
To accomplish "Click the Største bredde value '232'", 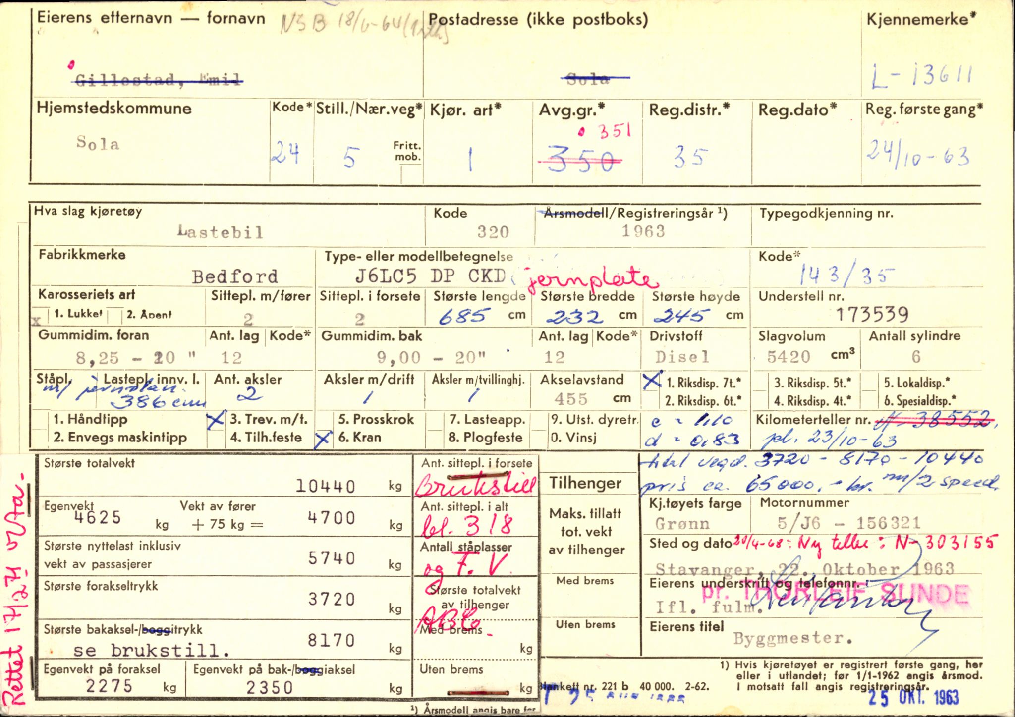I will point(577,316).
